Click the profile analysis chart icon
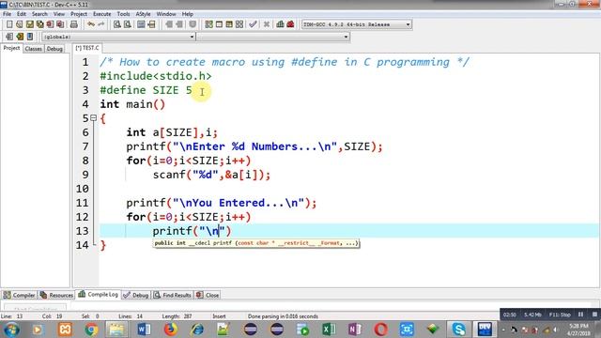The width and height of the screenshot is (601, 338). coord(280,24)
